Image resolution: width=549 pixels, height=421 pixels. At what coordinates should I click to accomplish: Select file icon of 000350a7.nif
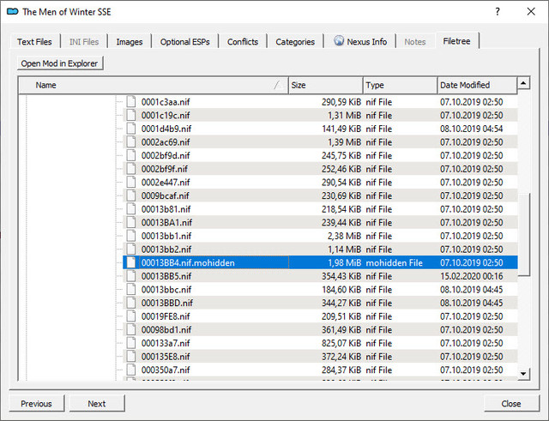coord(131,370)
